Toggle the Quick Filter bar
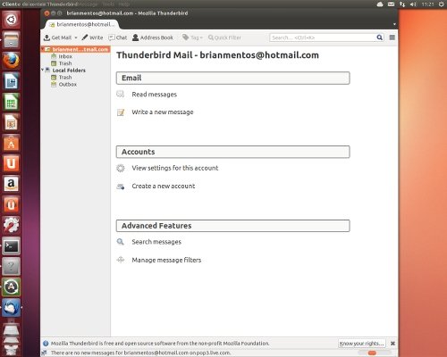Viewport: 447px width, 357px height. pos(224,37)
